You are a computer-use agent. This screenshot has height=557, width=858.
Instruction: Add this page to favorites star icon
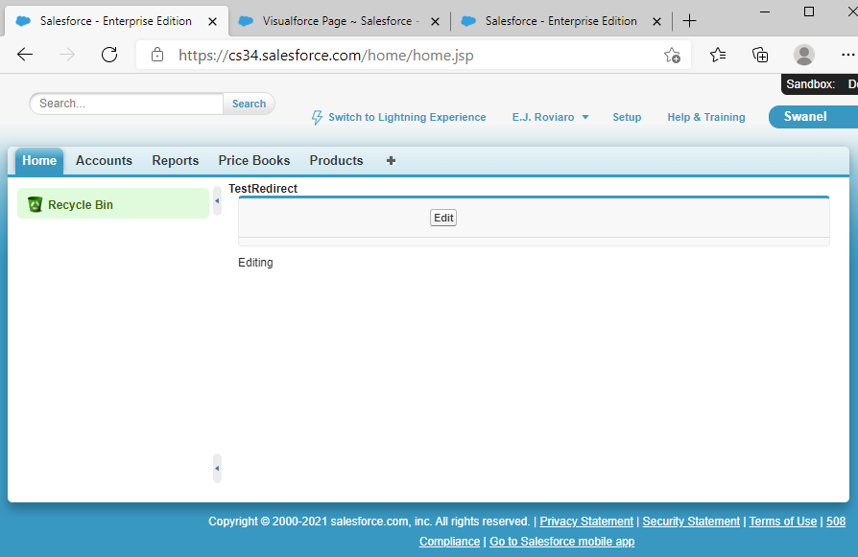672,55
